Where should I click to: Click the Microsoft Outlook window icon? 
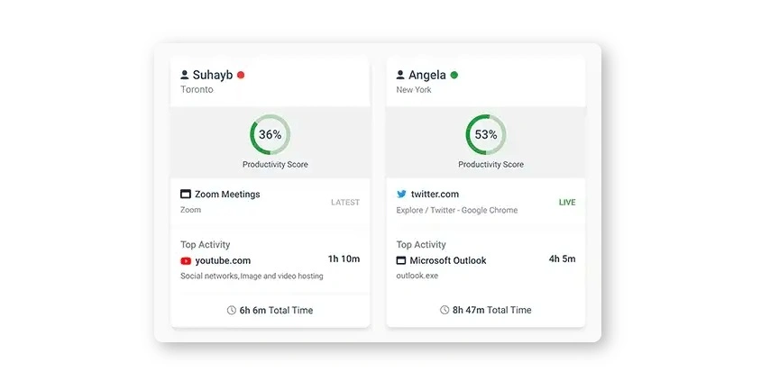pos(402,260)
